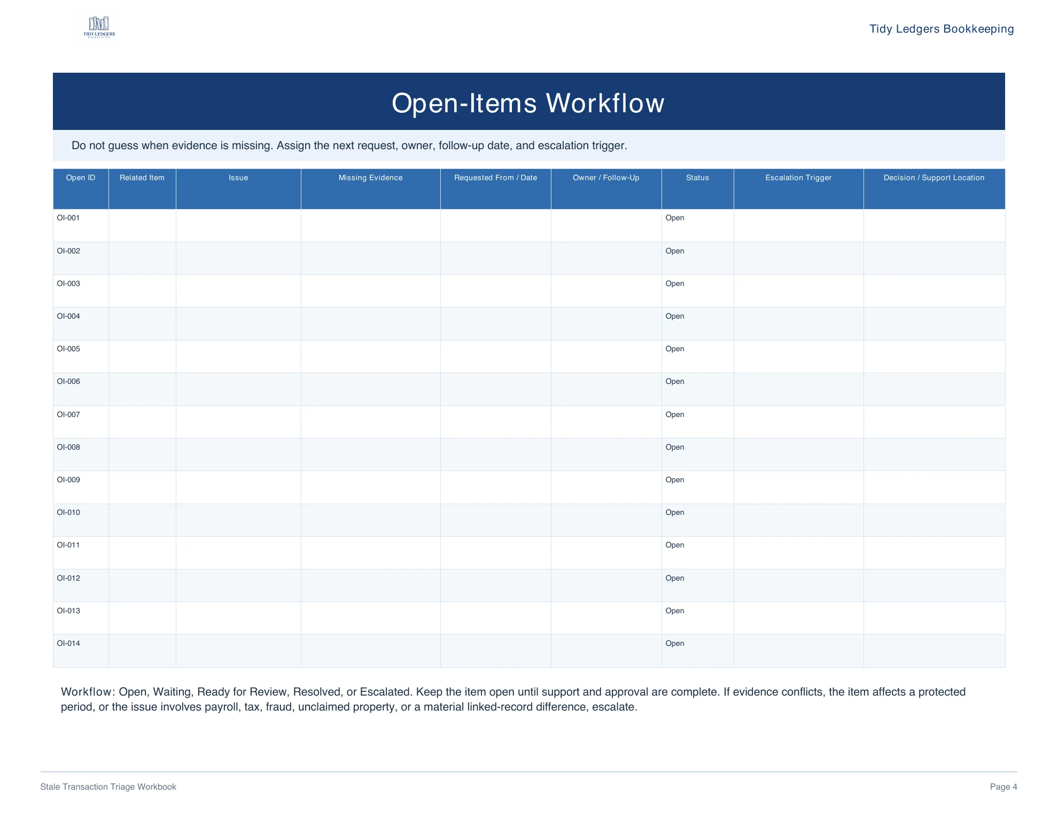Select the OI-012 cell

(81, 585)
